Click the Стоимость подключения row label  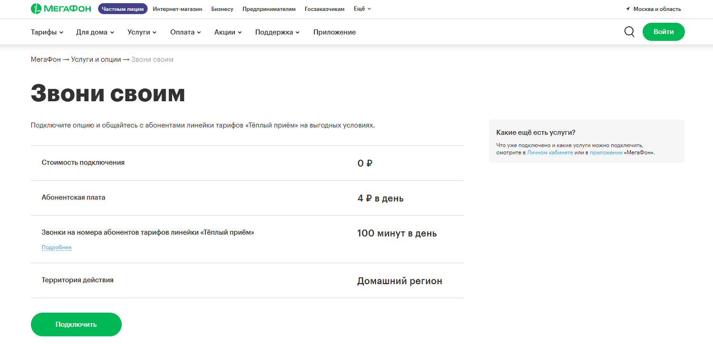click(x=83, y=162)
